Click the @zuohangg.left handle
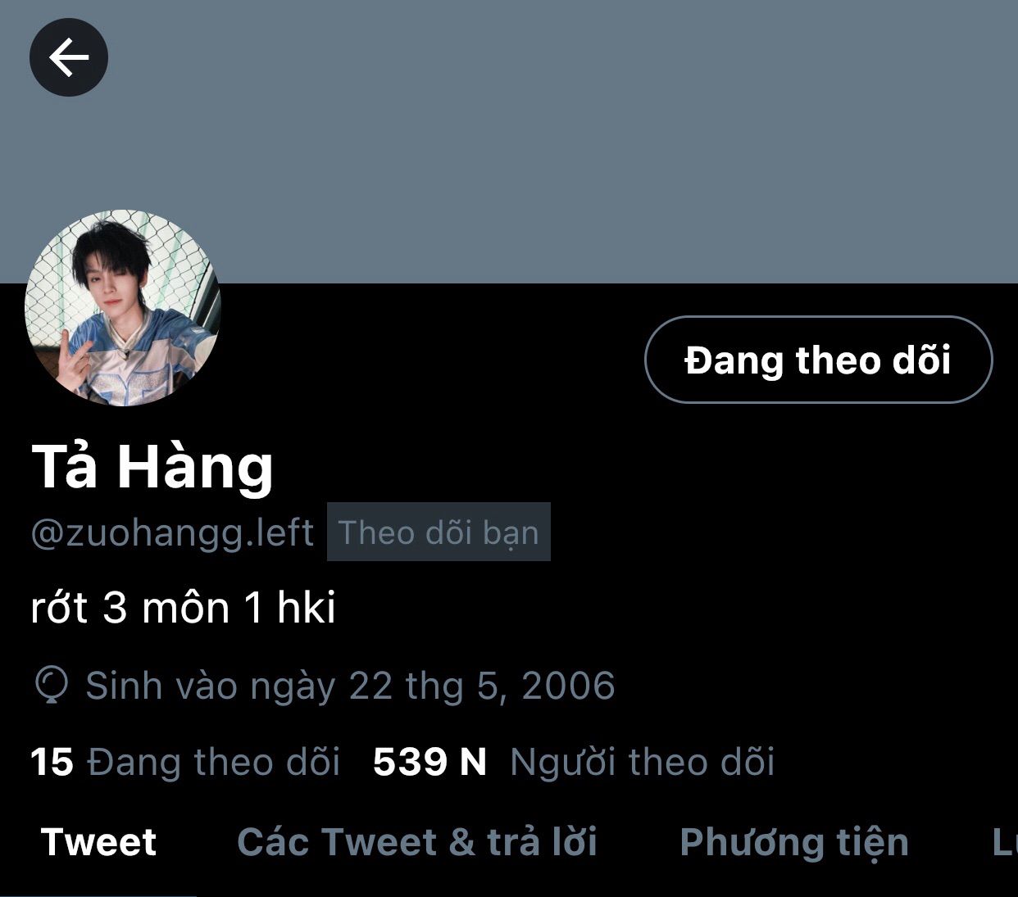The height and width of the screenshot is (897, 1018). [x=172, y=532]
